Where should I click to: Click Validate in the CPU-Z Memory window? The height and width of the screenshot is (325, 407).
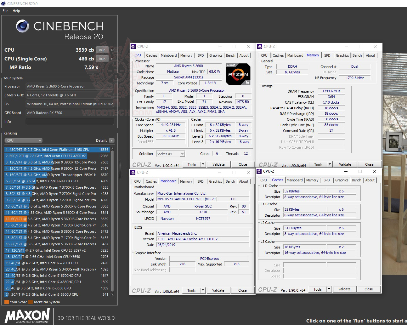(345, 164)
